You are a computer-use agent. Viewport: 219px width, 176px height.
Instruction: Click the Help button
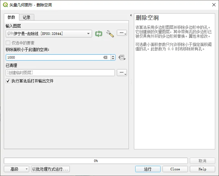point(202,169)
